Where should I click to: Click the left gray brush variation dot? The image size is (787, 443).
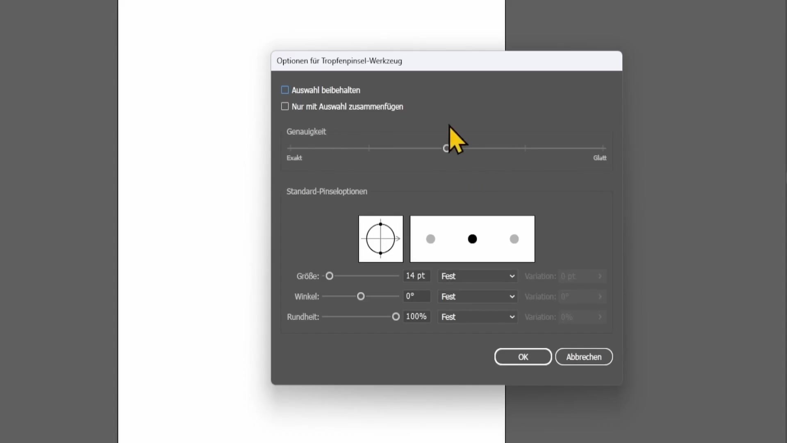(430, 239)
